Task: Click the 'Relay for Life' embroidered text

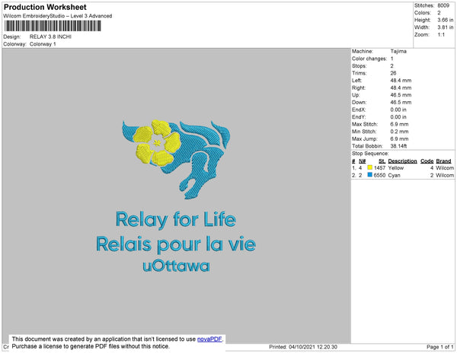Action: (x=176, y=220)
